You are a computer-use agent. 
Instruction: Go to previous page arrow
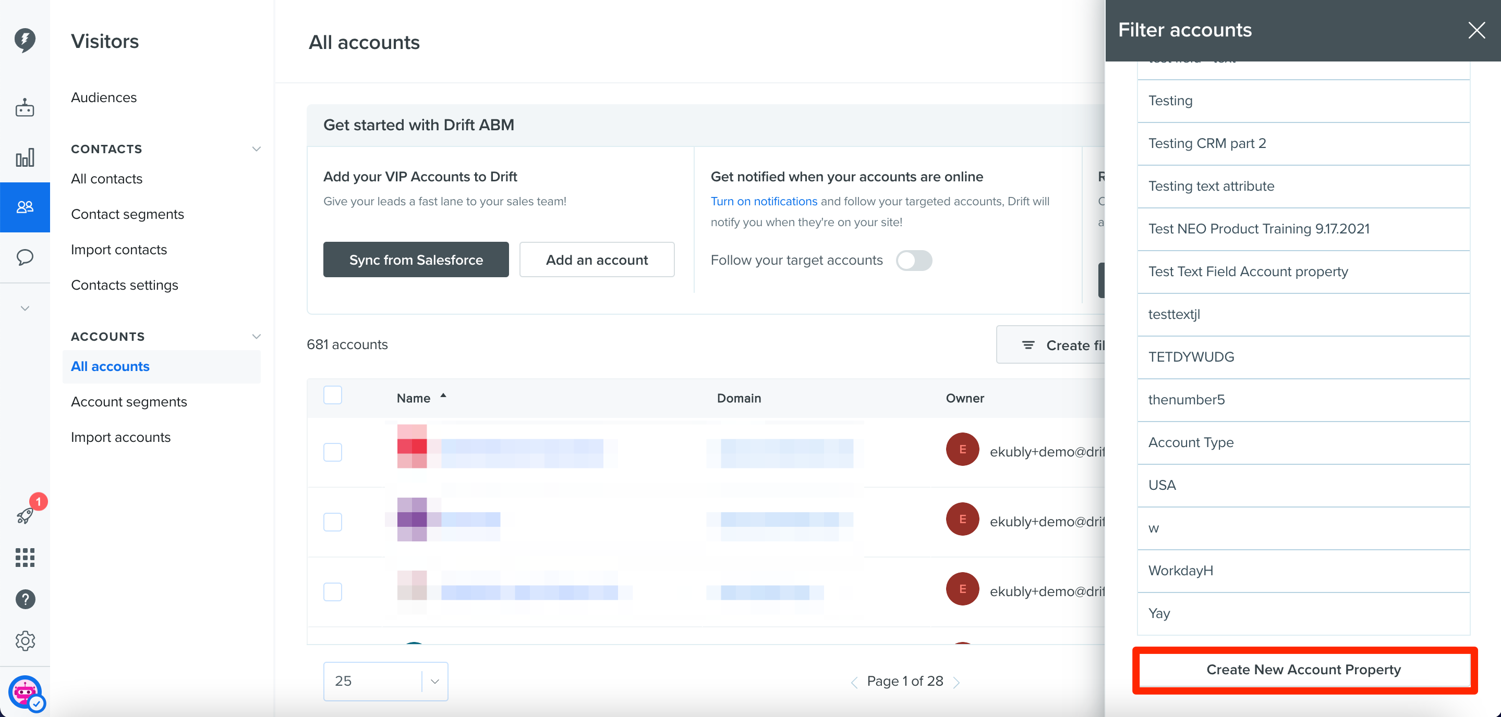(854, 682)
